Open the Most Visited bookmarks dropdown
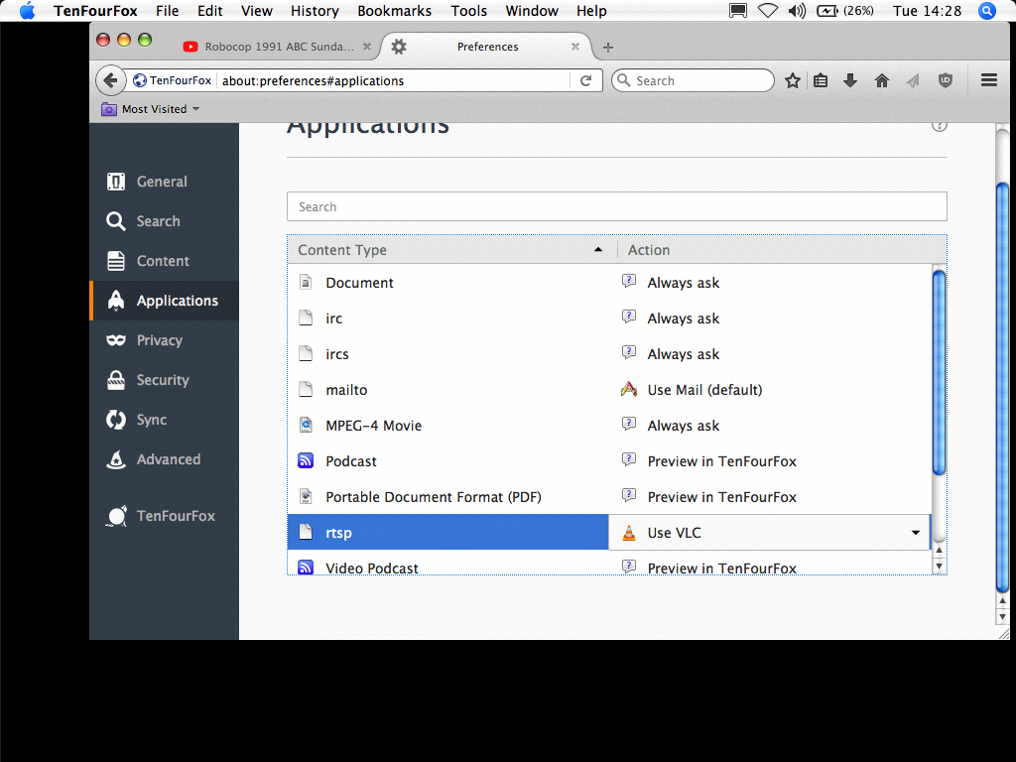 (x=151, y=109)
